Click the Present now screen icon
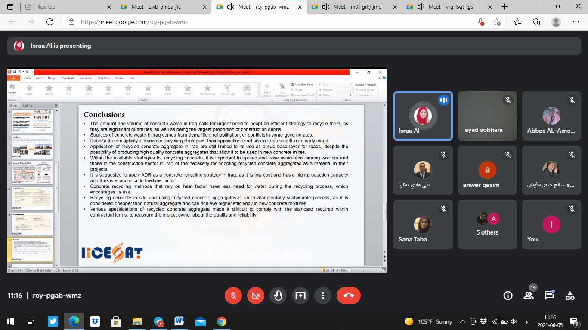 (300, 296)
